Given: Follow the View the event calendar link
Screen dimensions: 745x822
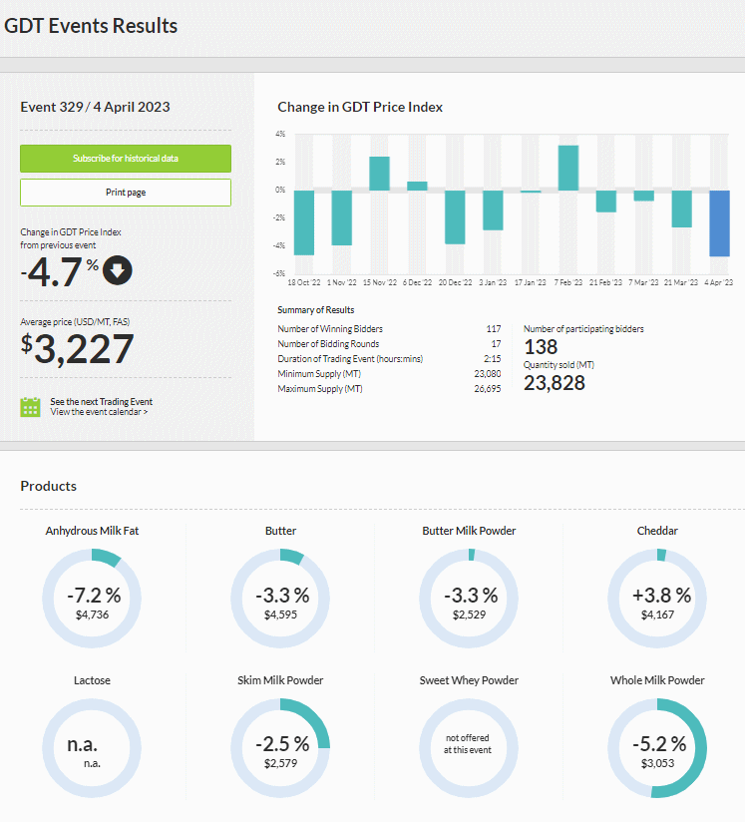Looking at the screenshot, I should (99, 412).
